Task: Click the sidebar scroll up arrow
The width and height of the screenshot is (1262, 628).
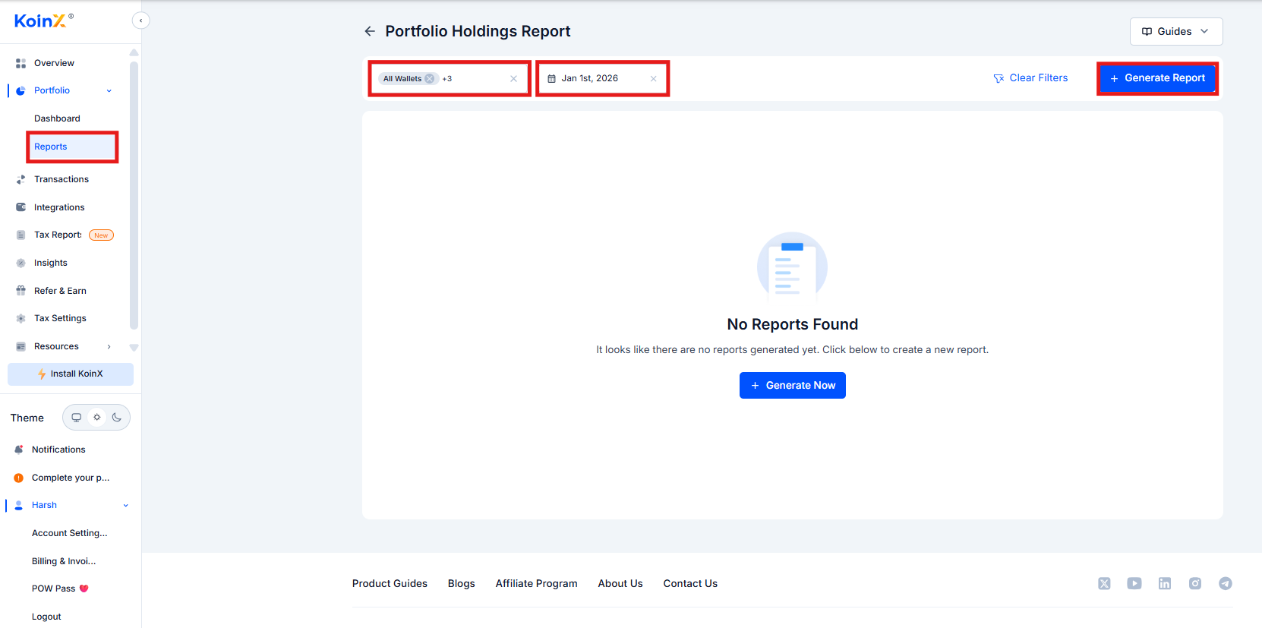Action: [134, 52]
